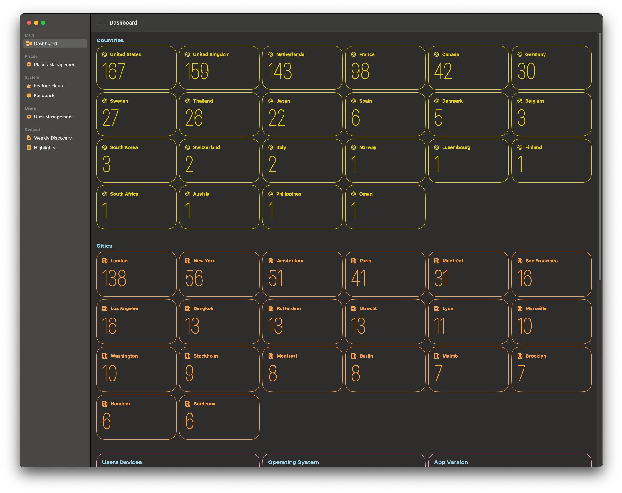Click the Feedback speech bubble icon

click(x=29, y=96)
